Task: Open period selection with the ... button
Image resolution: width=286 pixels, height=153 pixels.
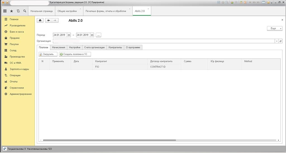Action: (x=98, y=35)
